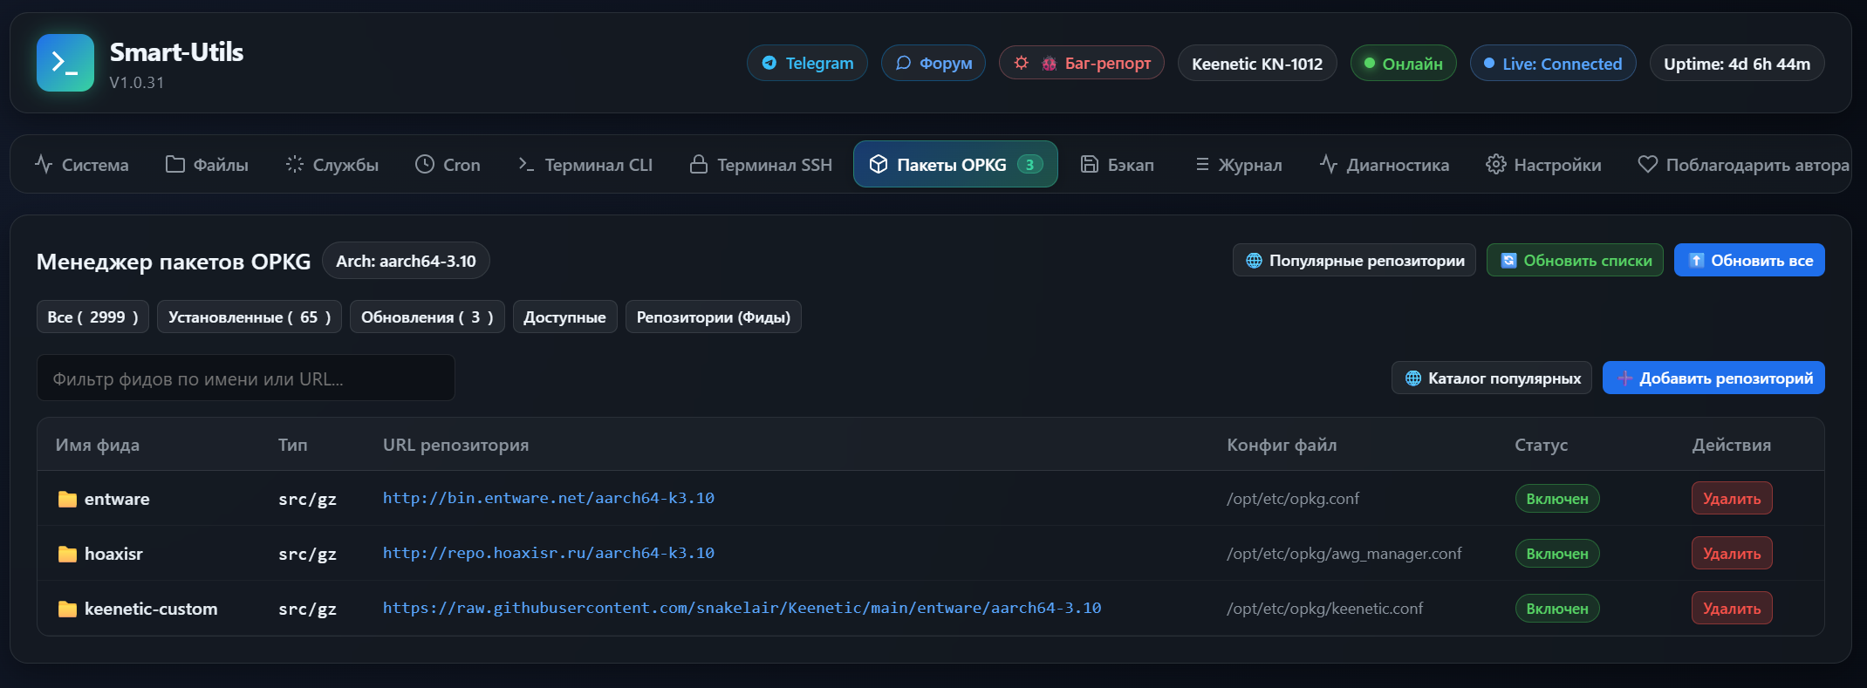
Task: Open the Telegram link badge
Action: pyautogui.click(x=807, y=63)
